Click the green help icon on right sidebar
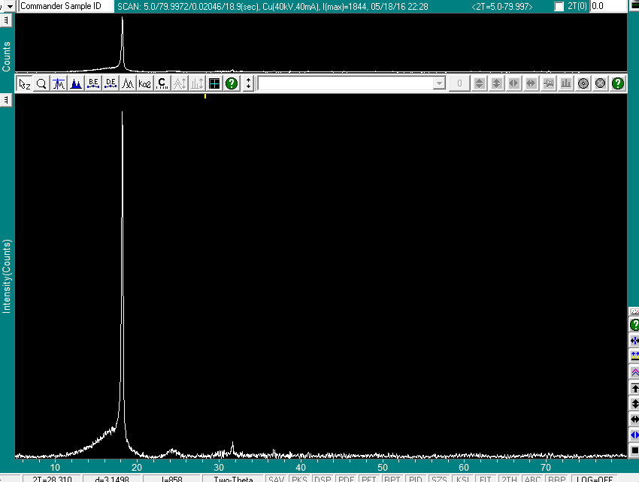Screen dimensions: 639x482 634,325
